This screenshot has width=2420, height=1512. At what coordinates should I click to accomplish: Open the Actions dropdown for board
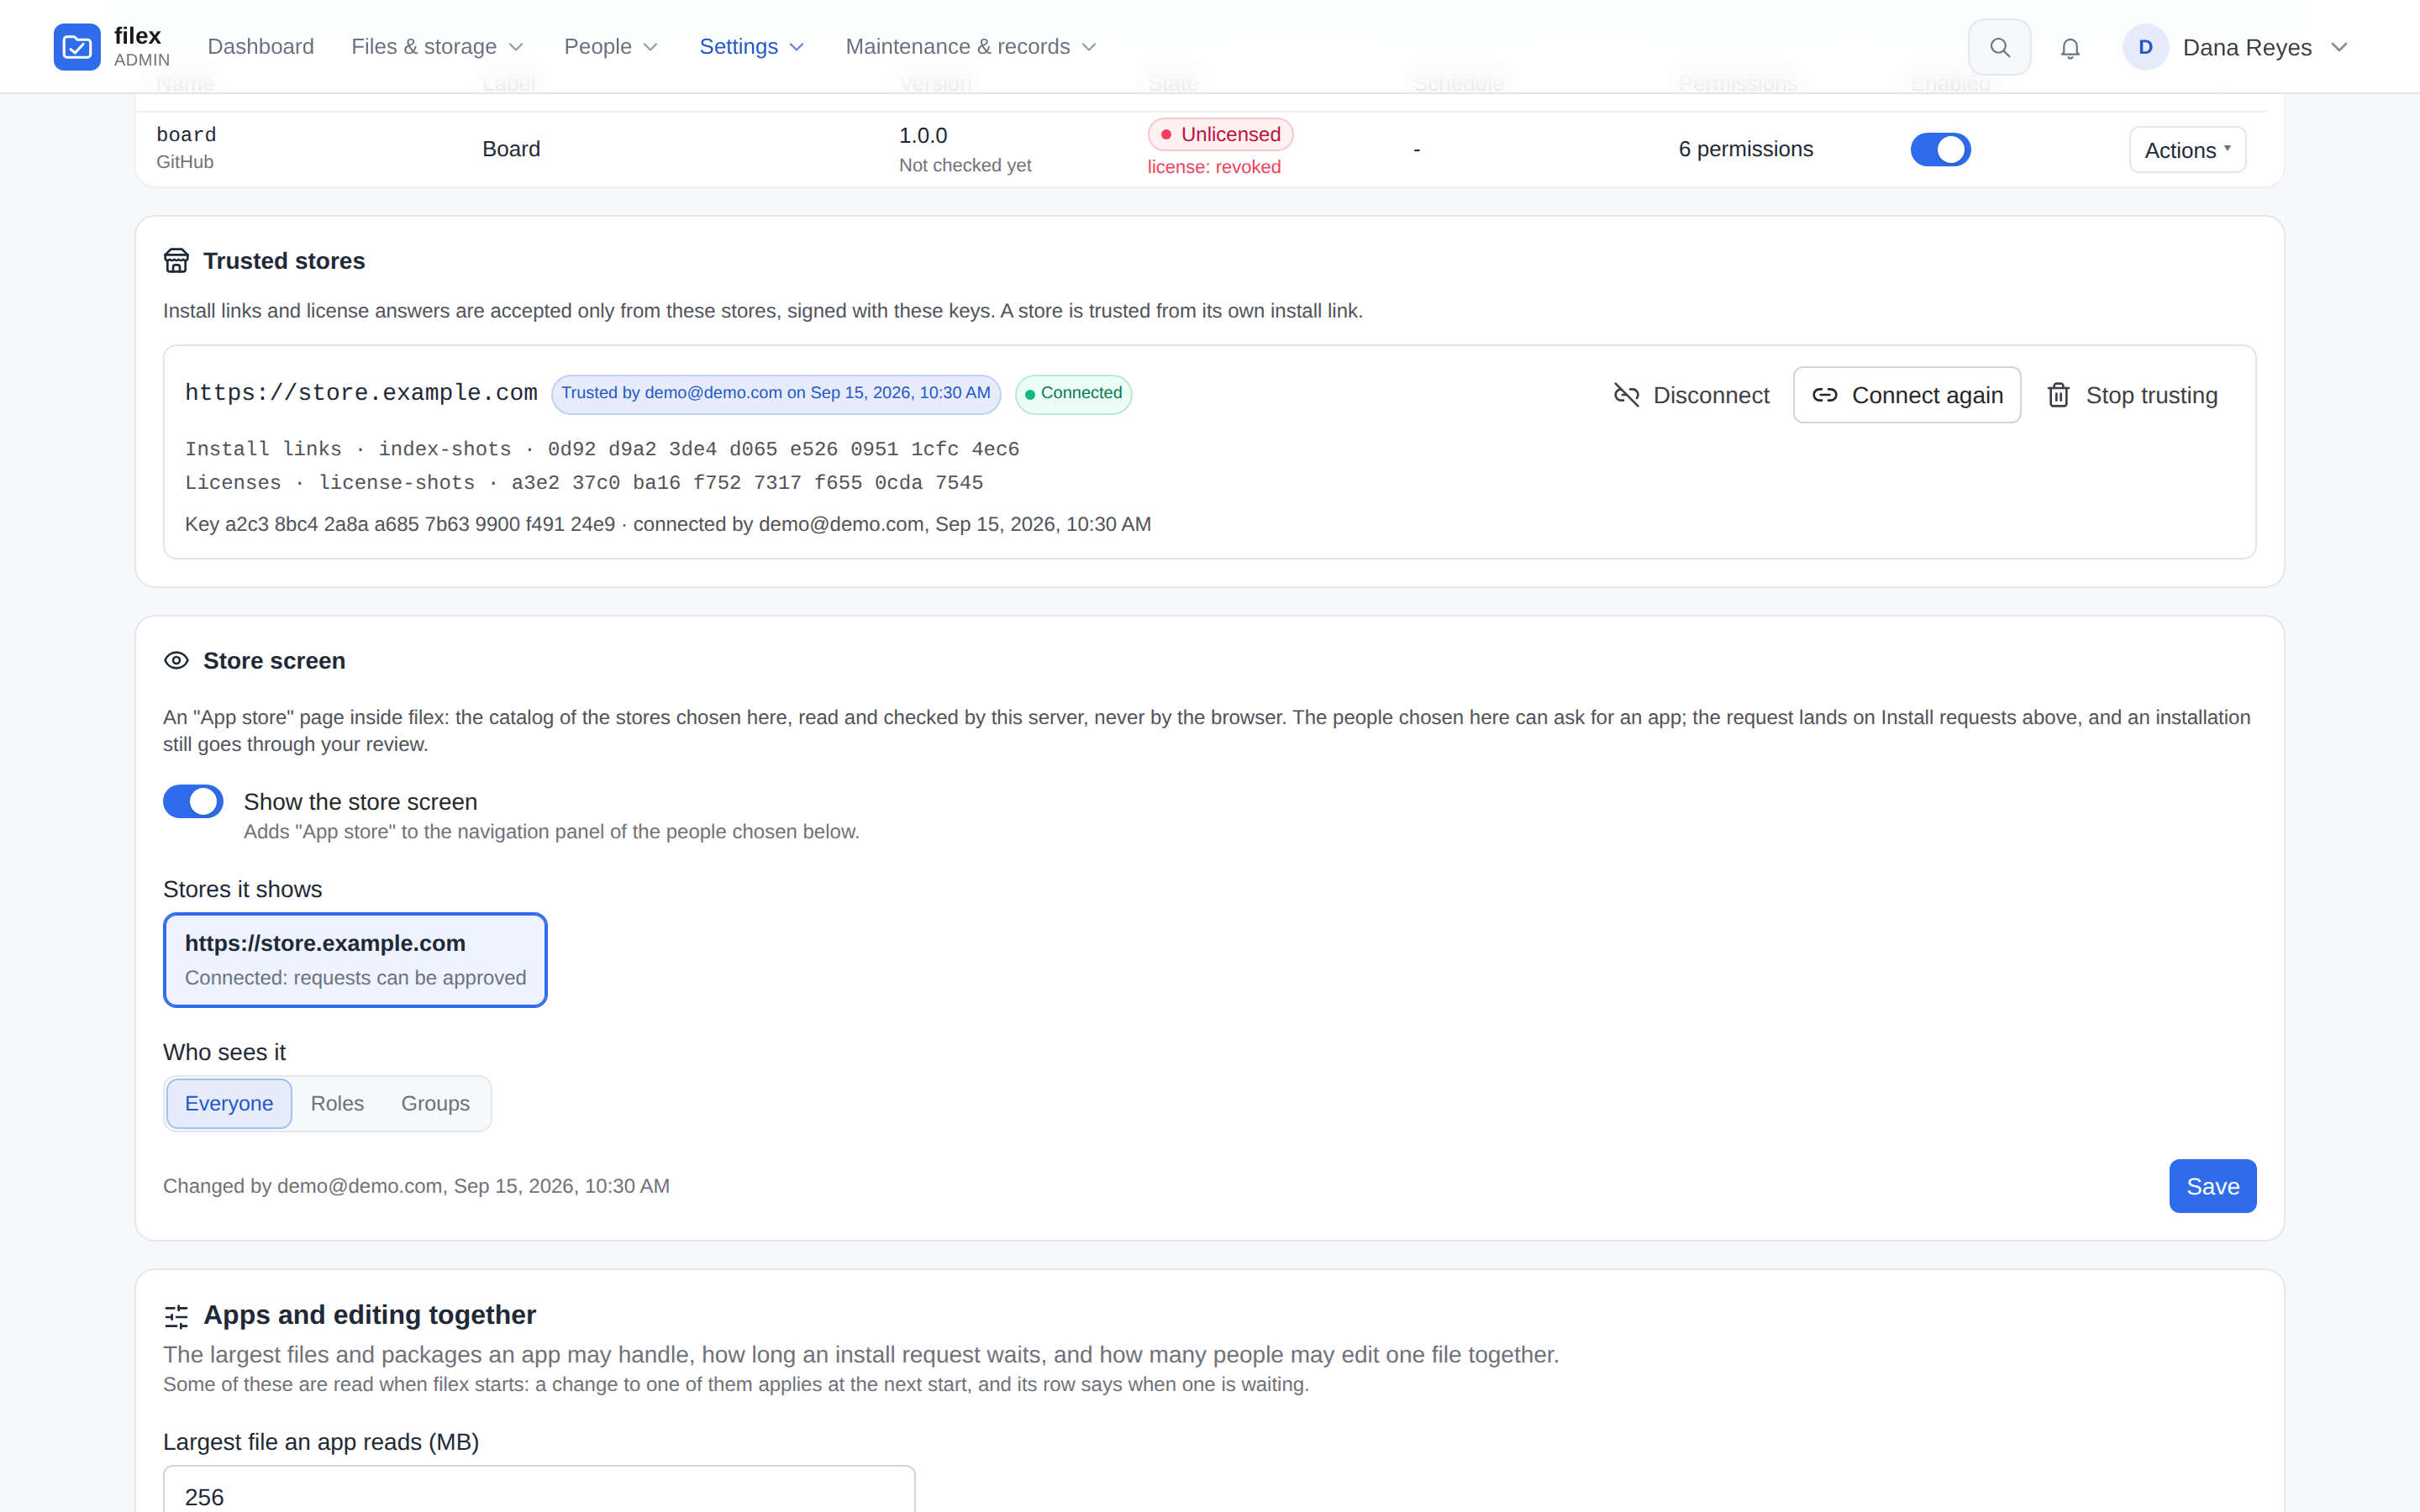pos(2187,150)
